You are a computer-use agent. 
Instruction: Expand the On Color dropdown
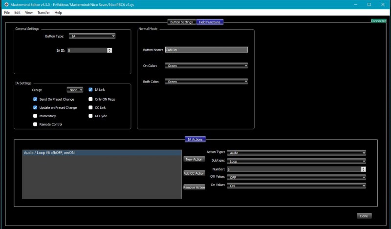click(206, 65)
